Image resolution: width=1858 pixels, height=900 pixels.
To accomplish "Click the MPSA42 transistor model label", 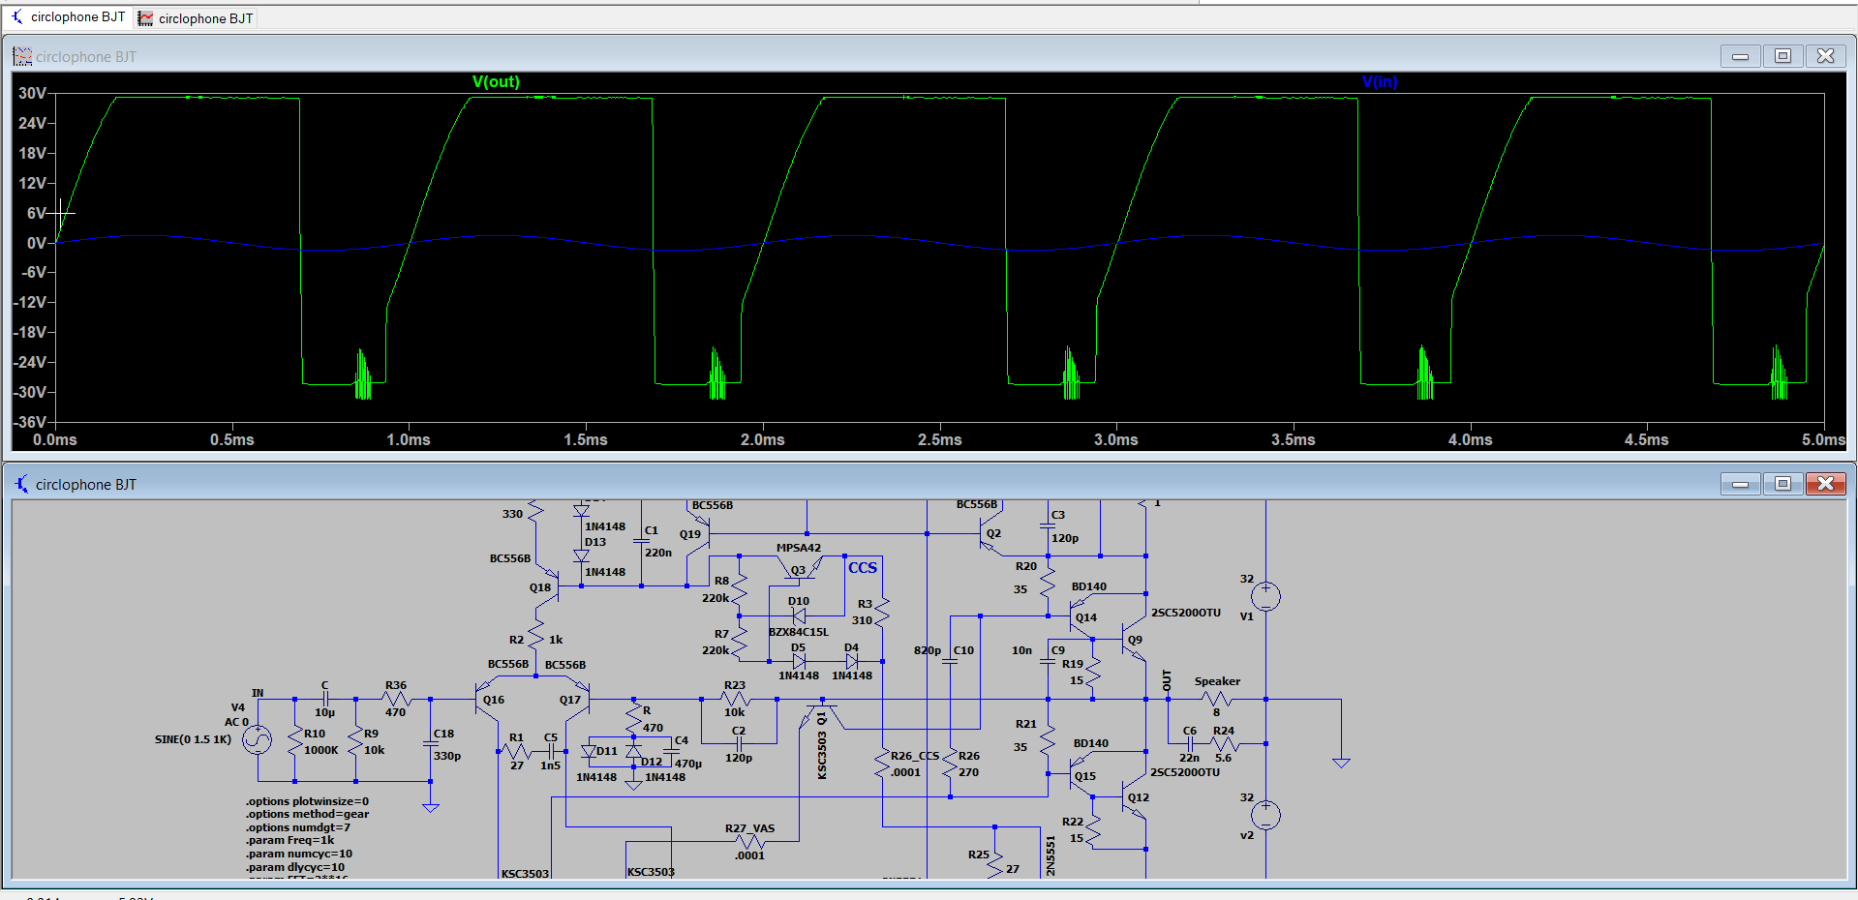I will (x=799, y=548).
